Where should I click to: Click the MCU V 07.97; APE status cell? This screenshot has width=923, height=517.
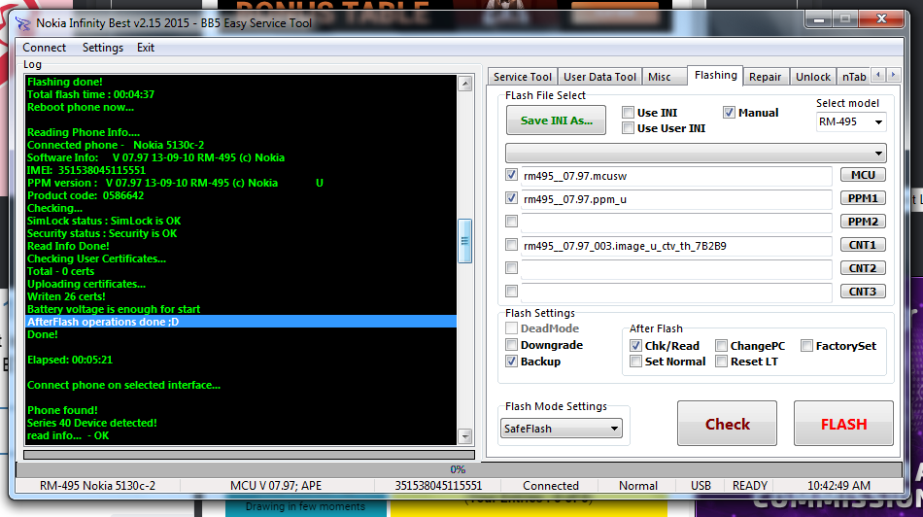coord(276,486)
